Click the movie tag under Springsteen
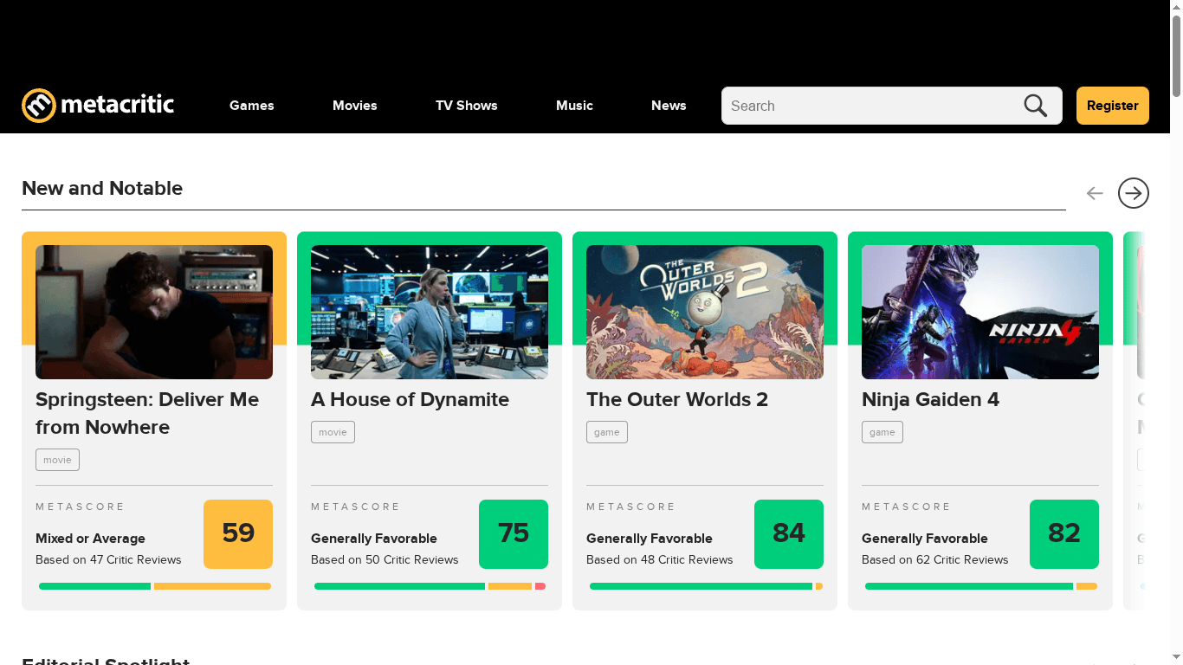Viewport: 1183px width, 665px height. click(57, 460)
